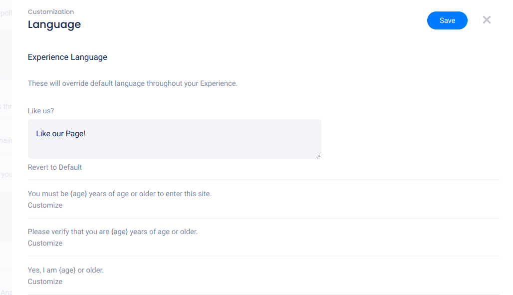This screenshot has height=295, width=513.
Task: Select the 'Experience Language' section heading
Action: click(x=67, y=57)
